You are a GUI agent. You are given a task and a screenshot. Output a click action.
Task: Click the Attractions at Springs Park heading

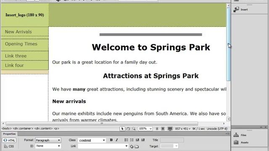tap(150, 75)
